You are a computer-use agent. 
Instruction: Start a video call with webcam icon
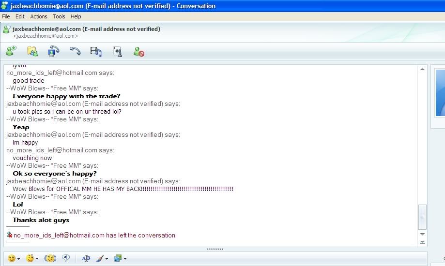(53, 51)
